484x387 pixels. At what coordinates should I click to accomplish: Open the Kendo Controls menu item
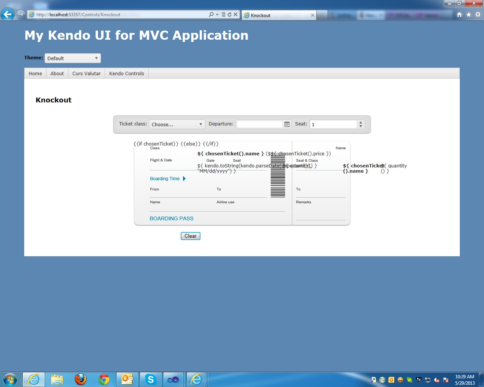click(x=127, y=73)
